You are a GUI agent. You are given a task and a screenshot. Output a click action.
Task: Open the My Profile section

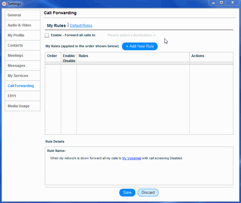pos(23,35)
